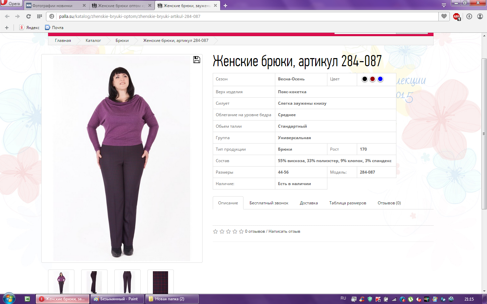The height and width of the screenshot is (304, 487).
Task: Select the blue color swatch
Action: [380, 79]
